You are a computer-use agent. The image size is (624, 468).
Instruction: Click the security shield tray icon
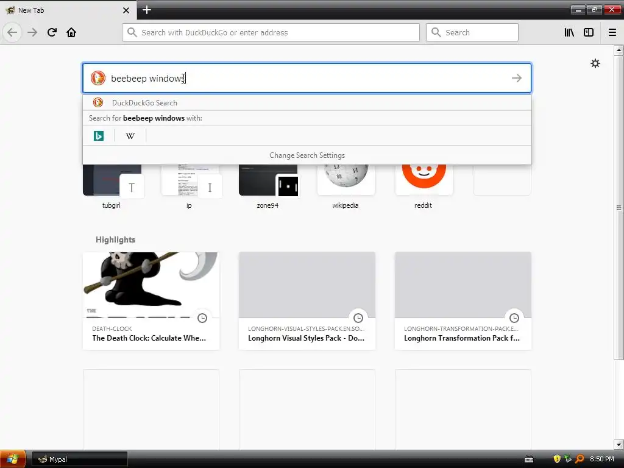(x=557, y=459)
